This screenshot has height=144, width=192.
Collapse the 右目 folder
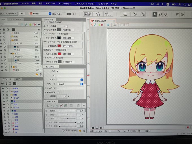click(x=11, y=54)
